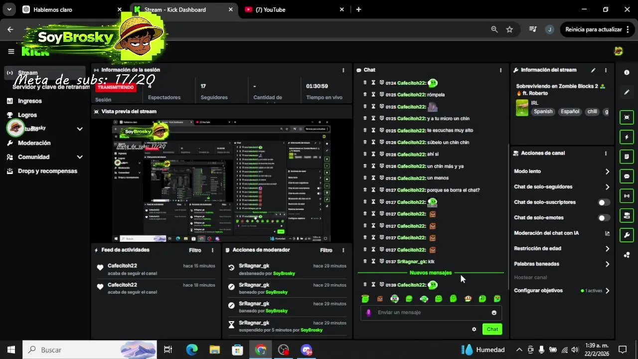Toggle the channel actions icon in right sidebar
638x359 pixels.
(627, 215)
